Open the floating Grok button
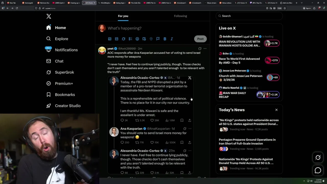Image resolution: width=327 pixels, height=184 pixels. coord(318,158)
